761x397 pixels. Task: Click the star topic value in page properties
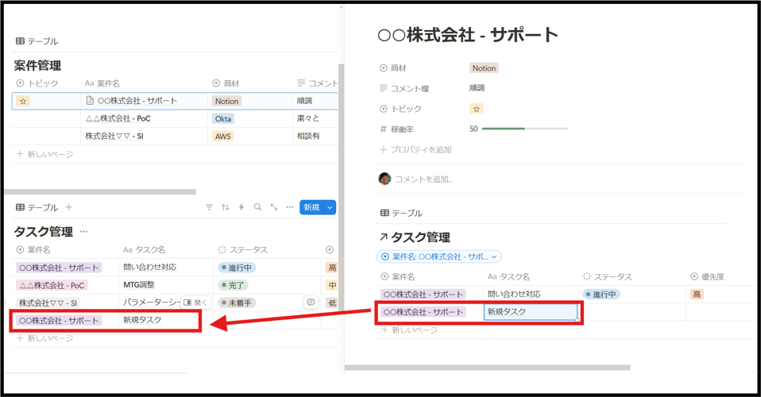click(x=476, y=109)
